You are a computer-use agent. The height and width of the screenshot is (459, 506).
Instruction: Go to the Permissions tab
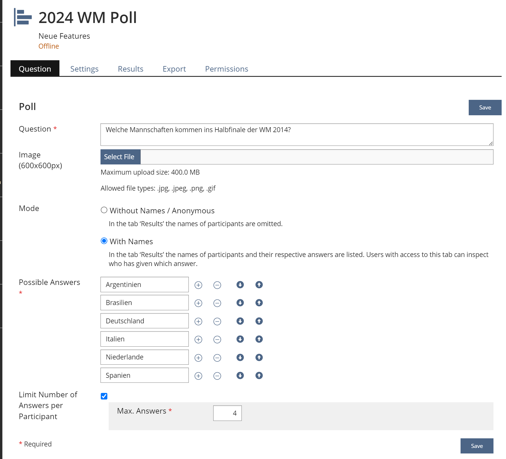[226, 69]
